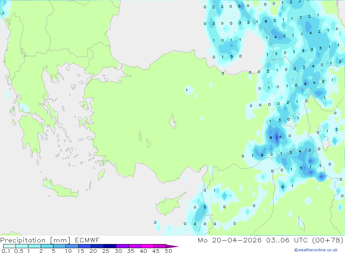345x253 pixels.
Task: Click the 20–25 mm legend color swatch
Action: (x=97, y=246)
